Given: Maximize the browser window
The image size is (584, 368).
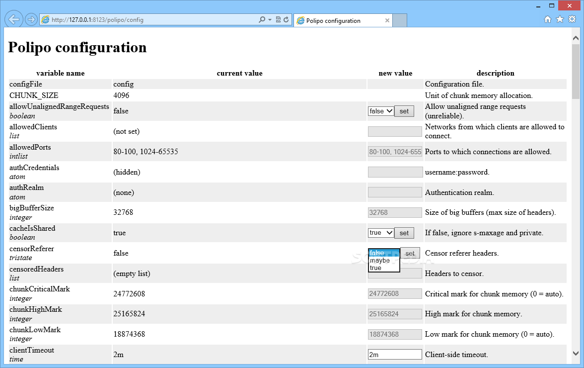Looking at the screenshot, I should coord(552,5).
